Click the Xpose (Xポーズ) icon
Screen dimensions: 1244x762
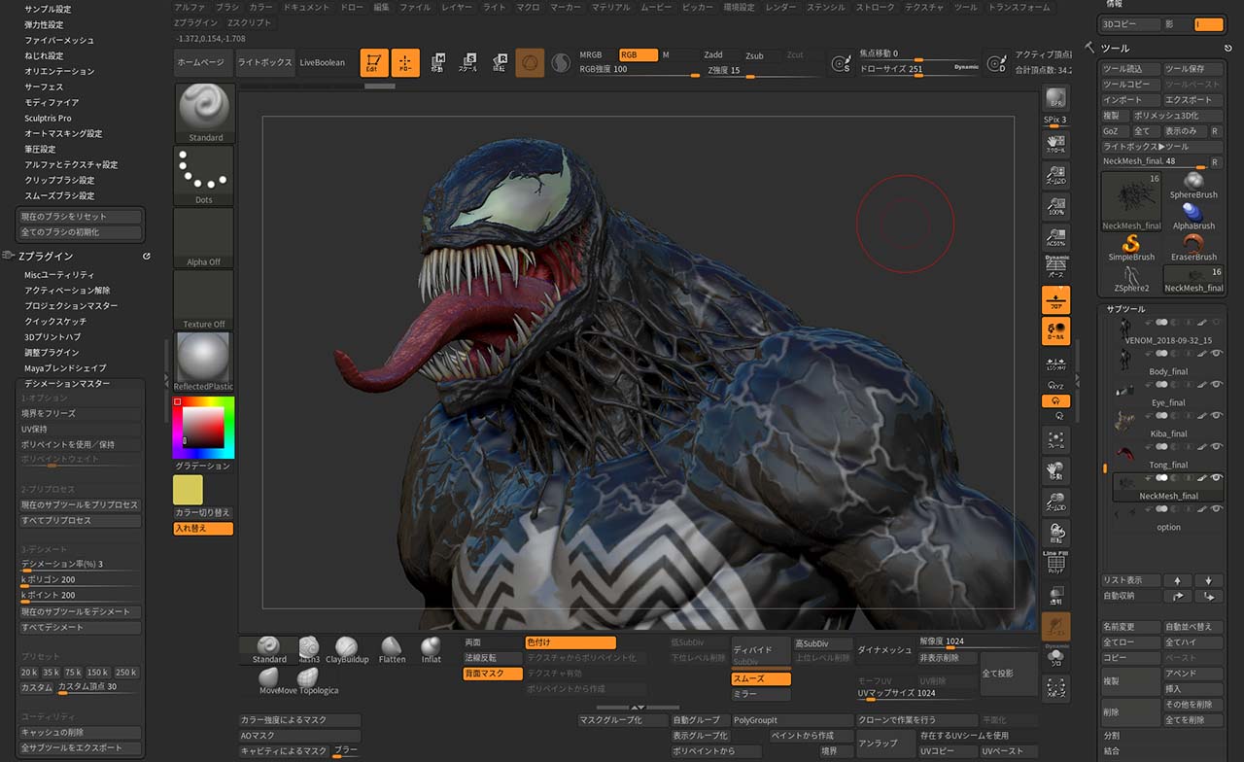[1055, 688]
